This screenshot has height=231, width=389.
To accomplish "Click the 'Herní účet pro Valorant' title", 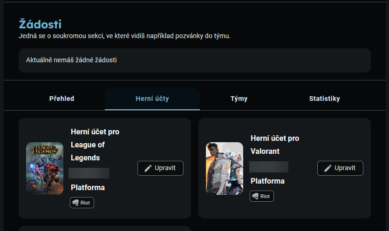I will (x=275, y=145).
